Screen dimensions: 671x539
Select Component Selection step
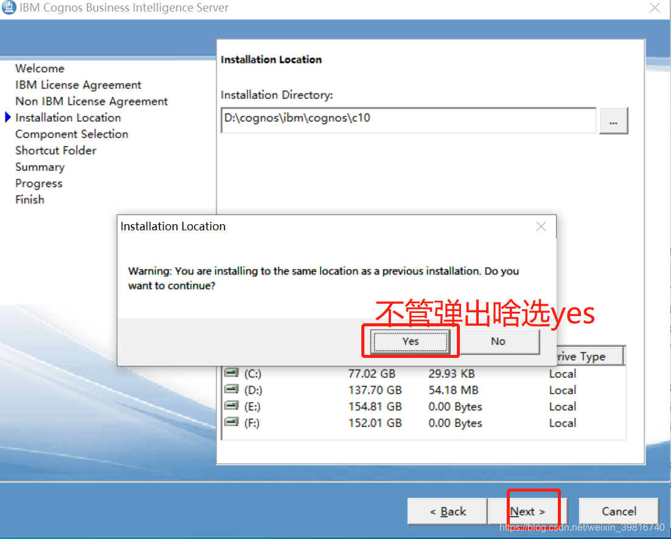tap(72, 134)
